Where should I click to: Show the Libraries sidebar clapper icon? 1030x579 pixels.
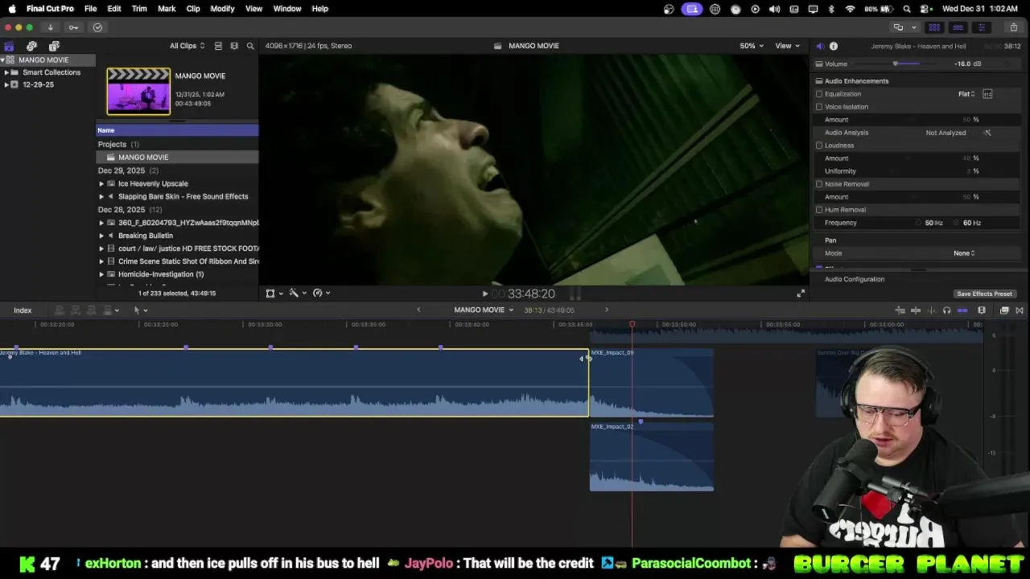(9, 46)
